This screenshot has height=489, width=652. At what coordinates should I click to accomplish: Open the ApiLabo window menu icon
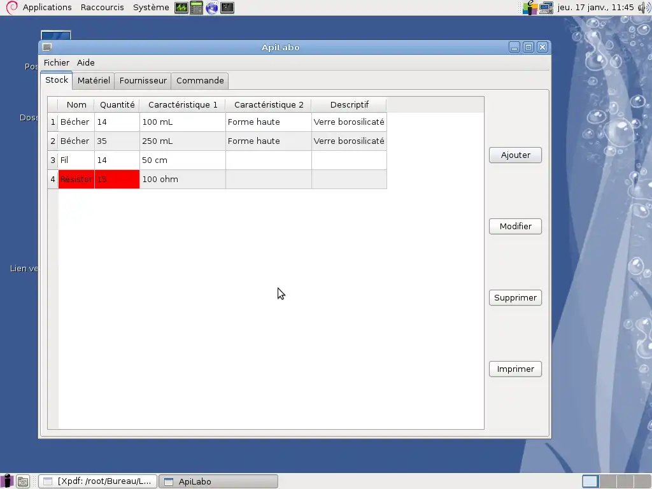pyautogui.click(x=47, y=47)
